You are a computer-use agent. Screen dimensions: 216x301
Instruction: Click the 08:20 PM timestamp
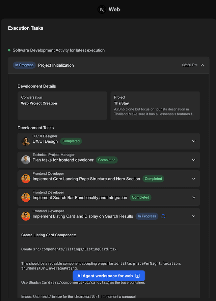click(190, 65)
